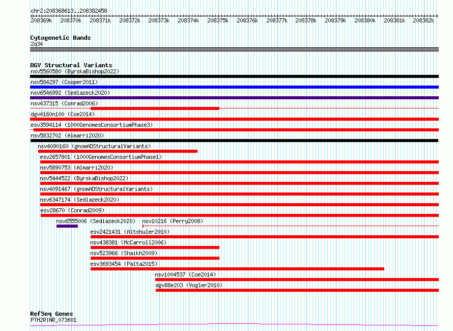Click the nsv10216 (Perry2008) label
Image resolution: width=453 pixels, height=331 pixels.
pos(173,221)
